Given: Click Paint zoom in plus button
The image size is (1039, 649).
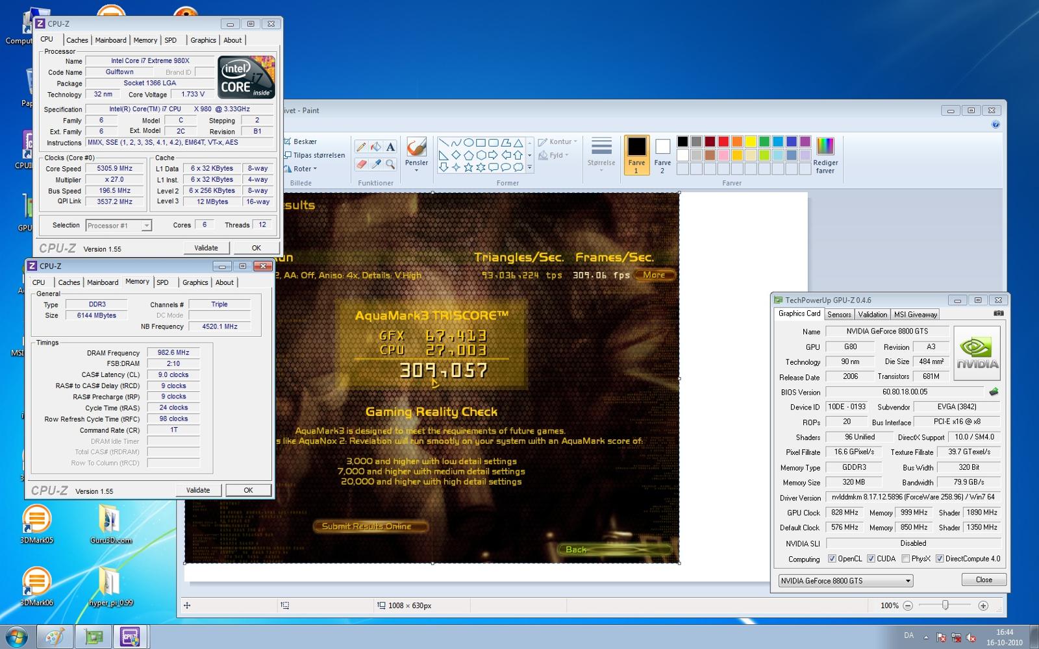Looking at the screenshot, I should [x=983, y=606].
